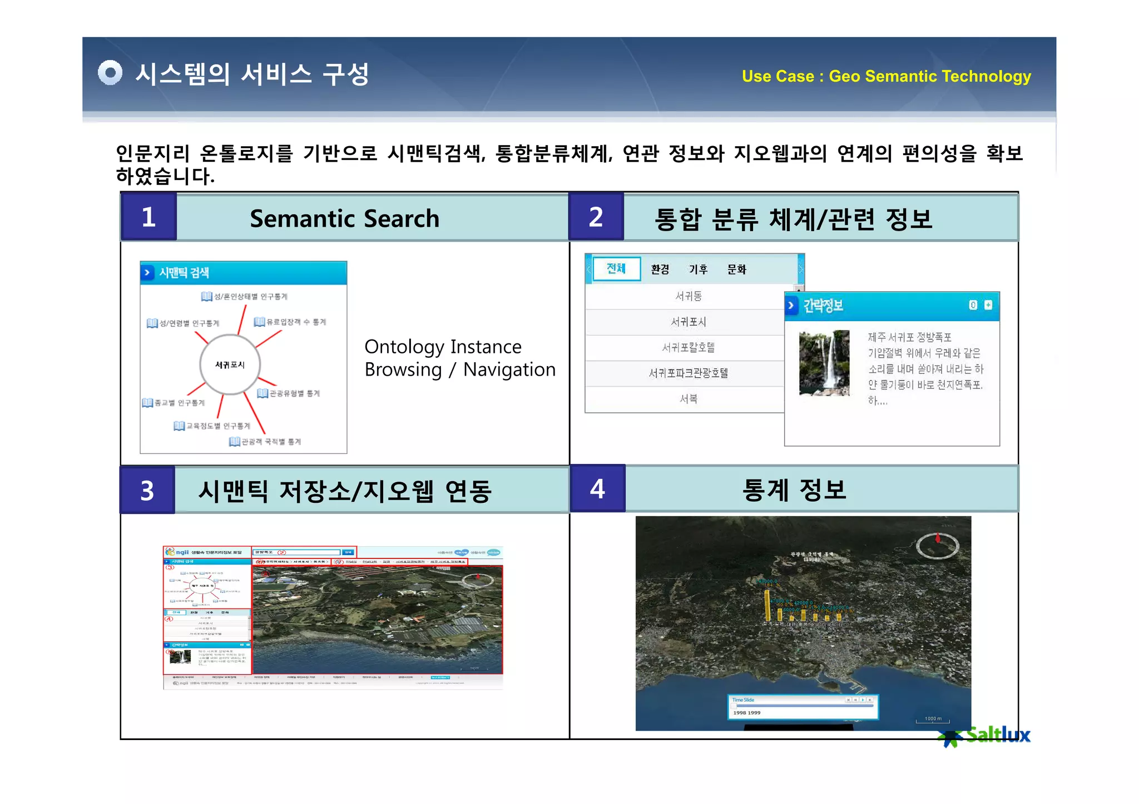1139x804 pixels.
Task: Click the Use Case : Geo Semantic Technology text
Action: pos(887,76)
